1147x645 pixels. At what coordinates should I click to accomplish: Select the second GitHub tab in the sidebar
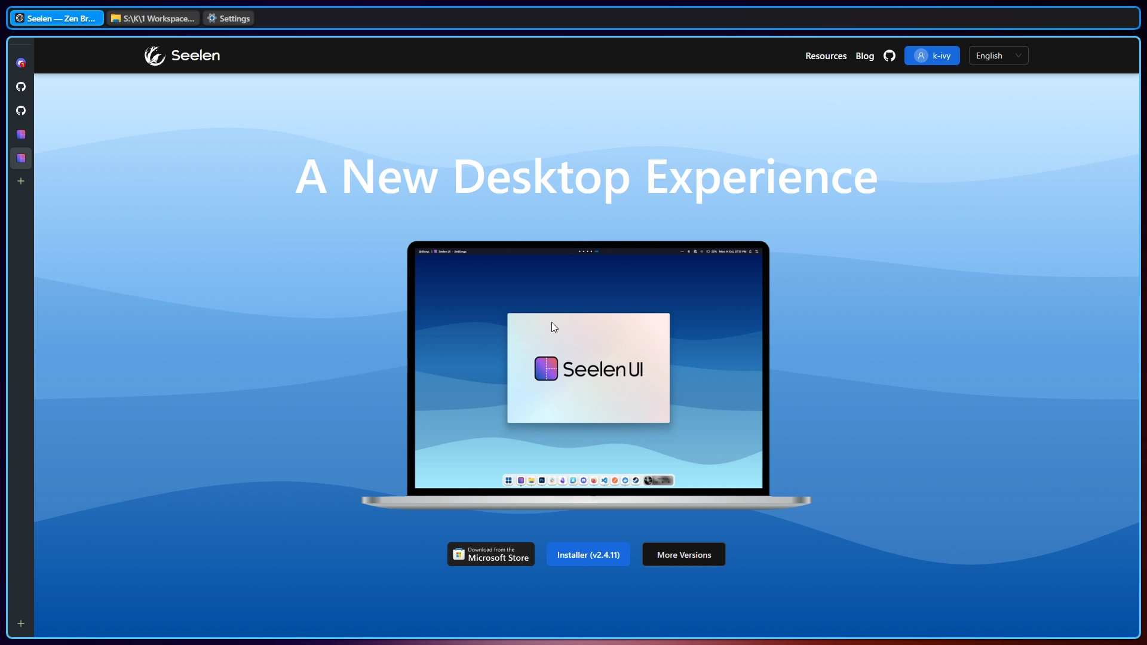pyautogui.click(x=21, y=111)
